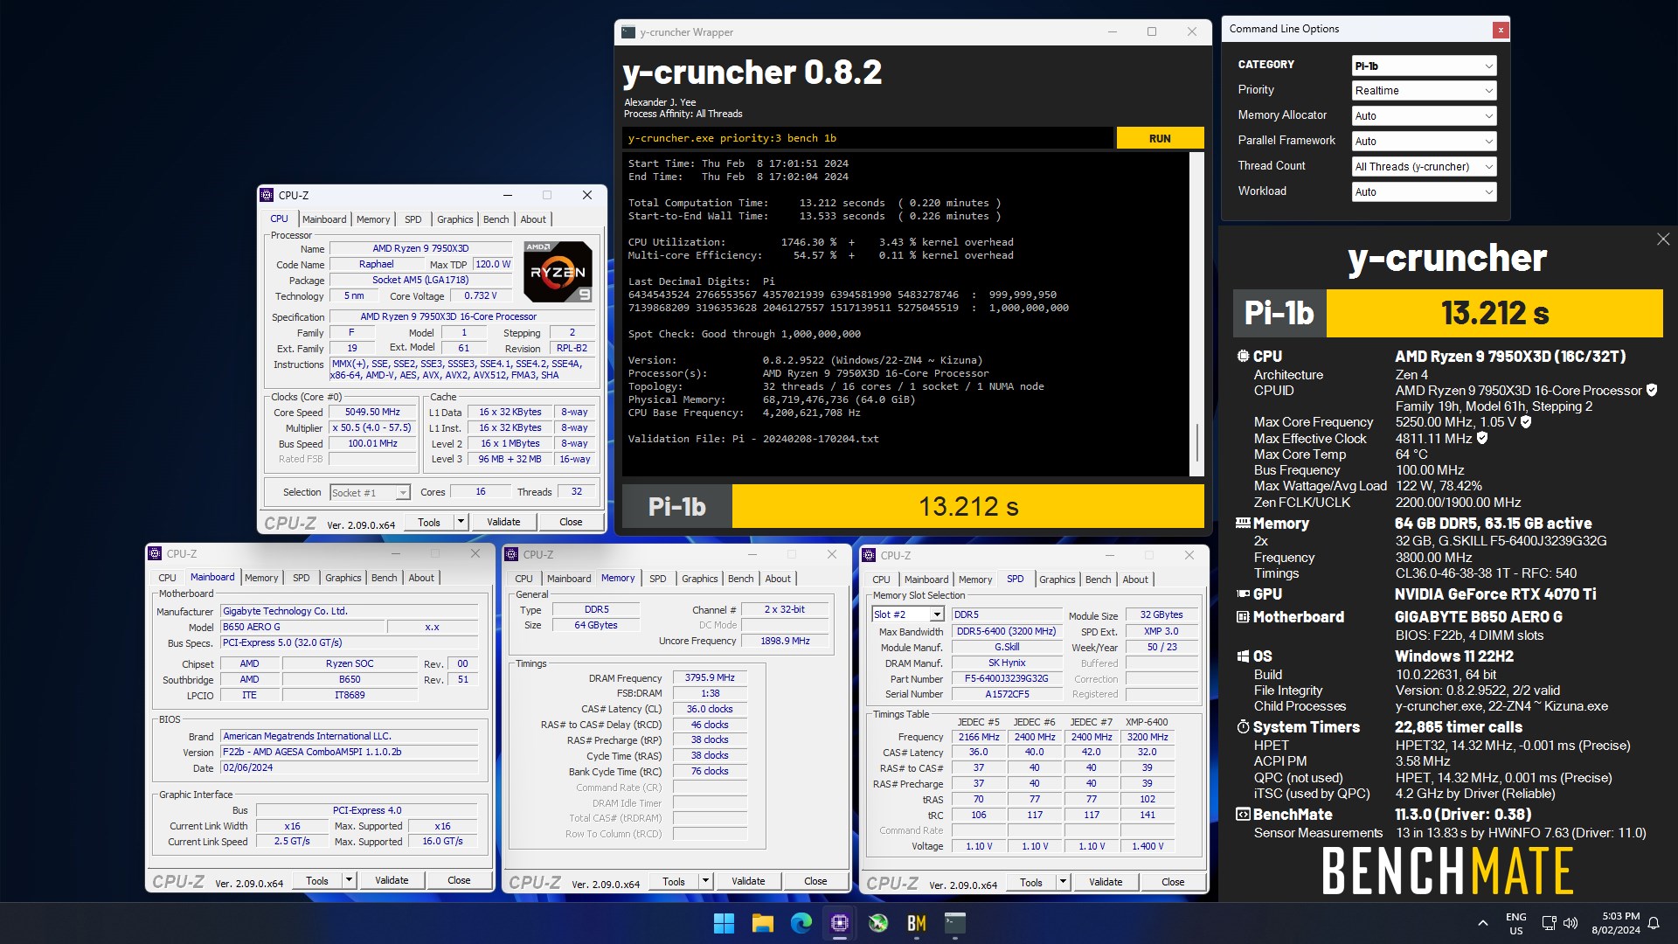Click Tools button in CPU-Z Mainboard window
1678x944 pixels.
317,880
